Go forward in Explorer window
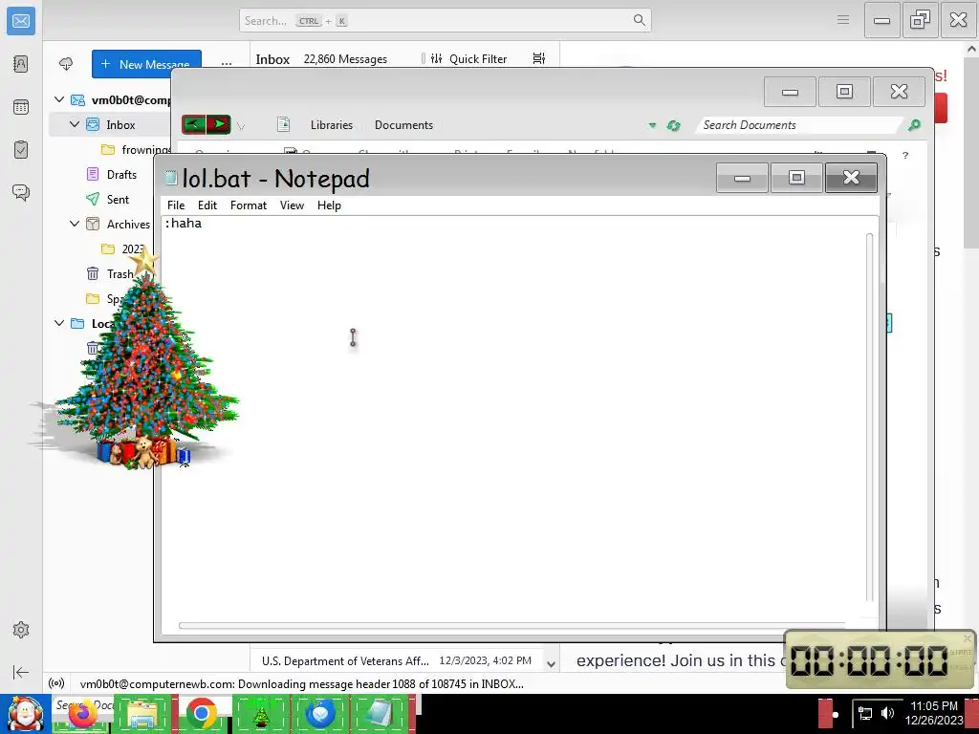979x734 pixels. [x=219, y=124]
